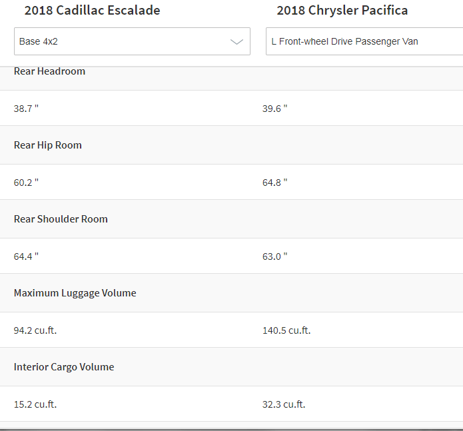Select Escalade luggage volume 94.2 cu.ft.
463x431 pixels.
click(35, 330)
